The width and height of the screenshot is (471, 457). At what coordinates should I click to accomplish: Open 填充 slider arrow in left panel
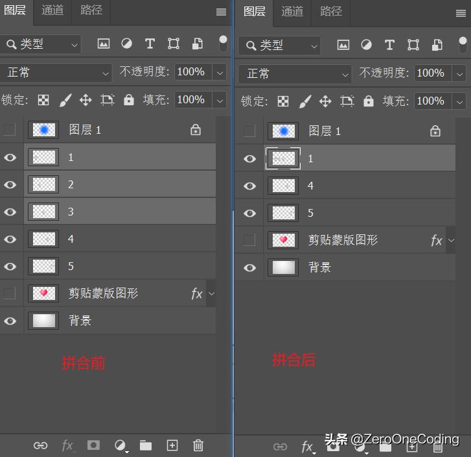[x=220, y=100]
